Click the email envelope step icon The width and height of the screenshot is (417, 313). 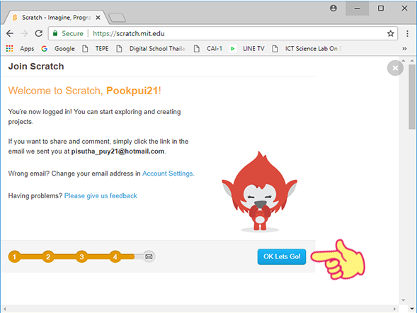point(149,256)
